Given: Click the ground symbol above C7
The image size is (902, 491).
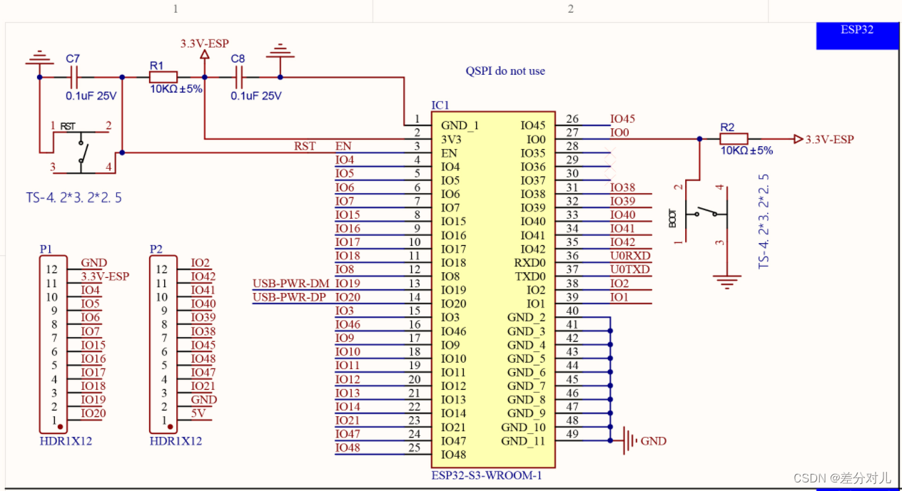Looking at the screenshot, I should (39, 57).
